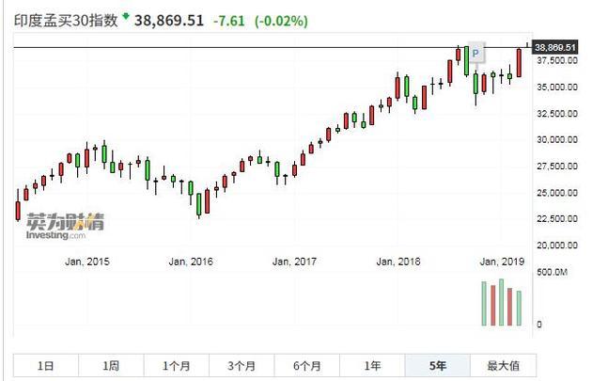This screenshot has height=381, width=592.
Task: Click the 27,500.00 axis label
Action: point(557,166)
